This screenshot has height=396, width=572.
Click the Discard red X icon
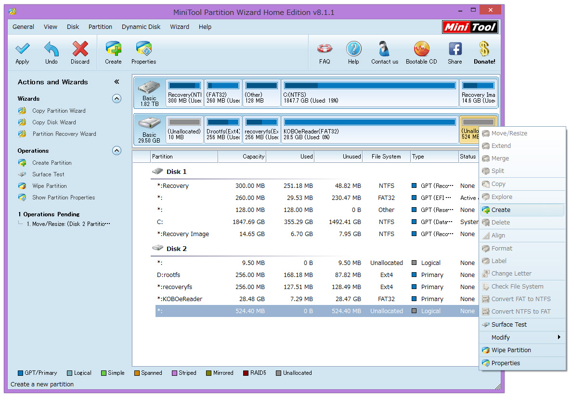coord(80,49)
